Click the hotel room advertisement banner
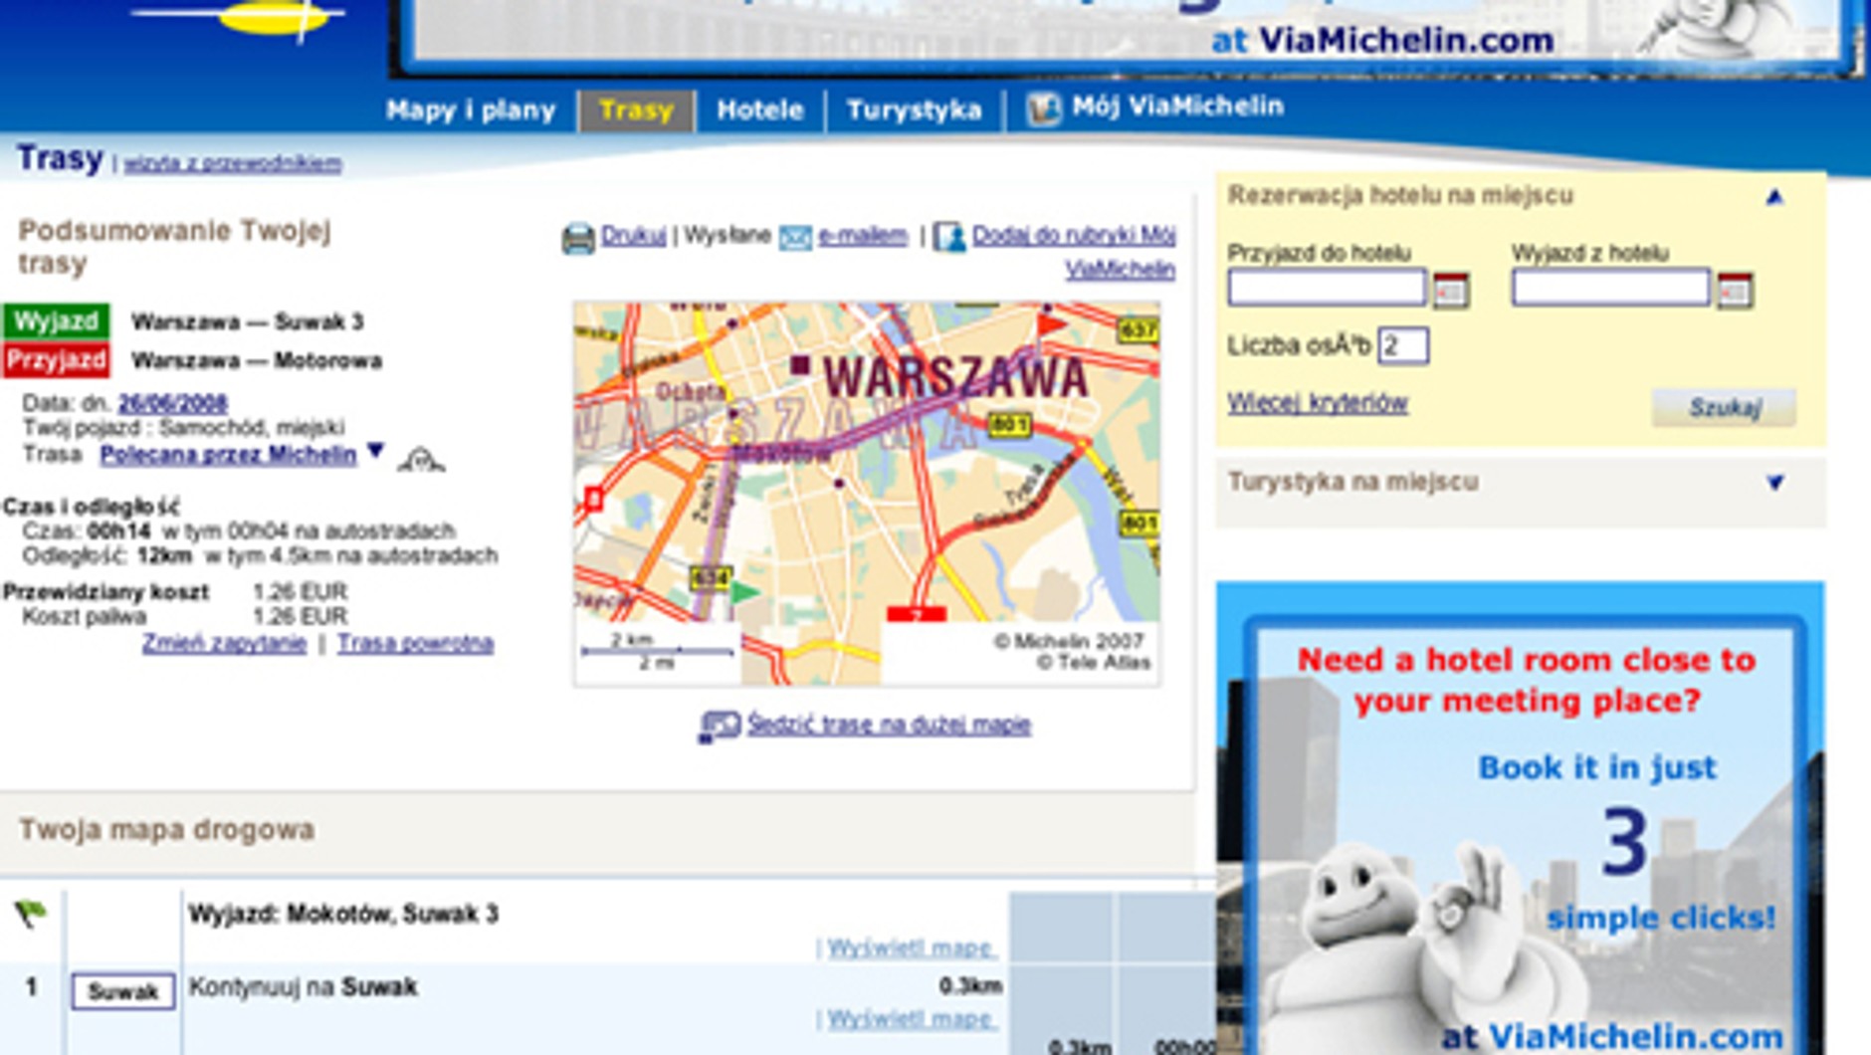Image resolution: width=1871 pixels, height=1055 pixels. tap(1521, 818)
